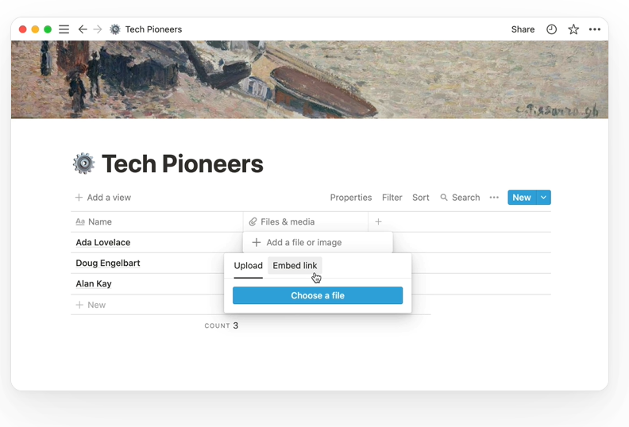Click the COUNT 3 summary
This screenshot has height=427, width=629.
(222, 325)
